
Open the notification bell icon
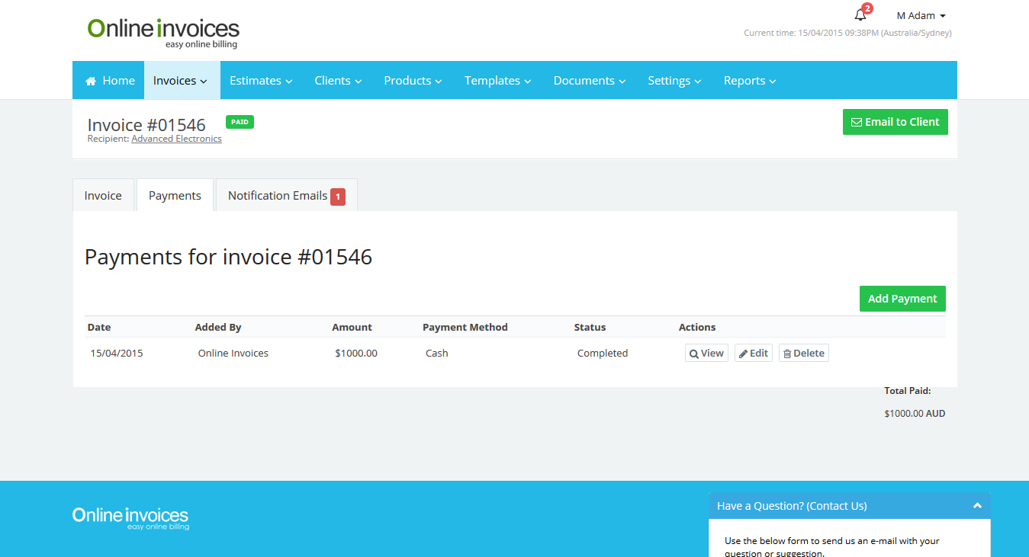860,15
